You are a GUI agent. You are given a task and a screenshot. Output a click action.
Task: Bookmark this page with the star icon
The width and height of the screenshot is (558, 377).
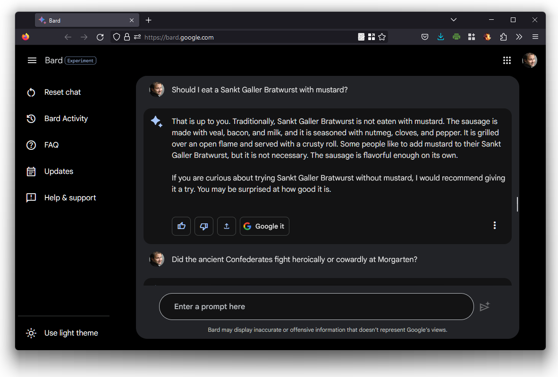pos(382,37)
